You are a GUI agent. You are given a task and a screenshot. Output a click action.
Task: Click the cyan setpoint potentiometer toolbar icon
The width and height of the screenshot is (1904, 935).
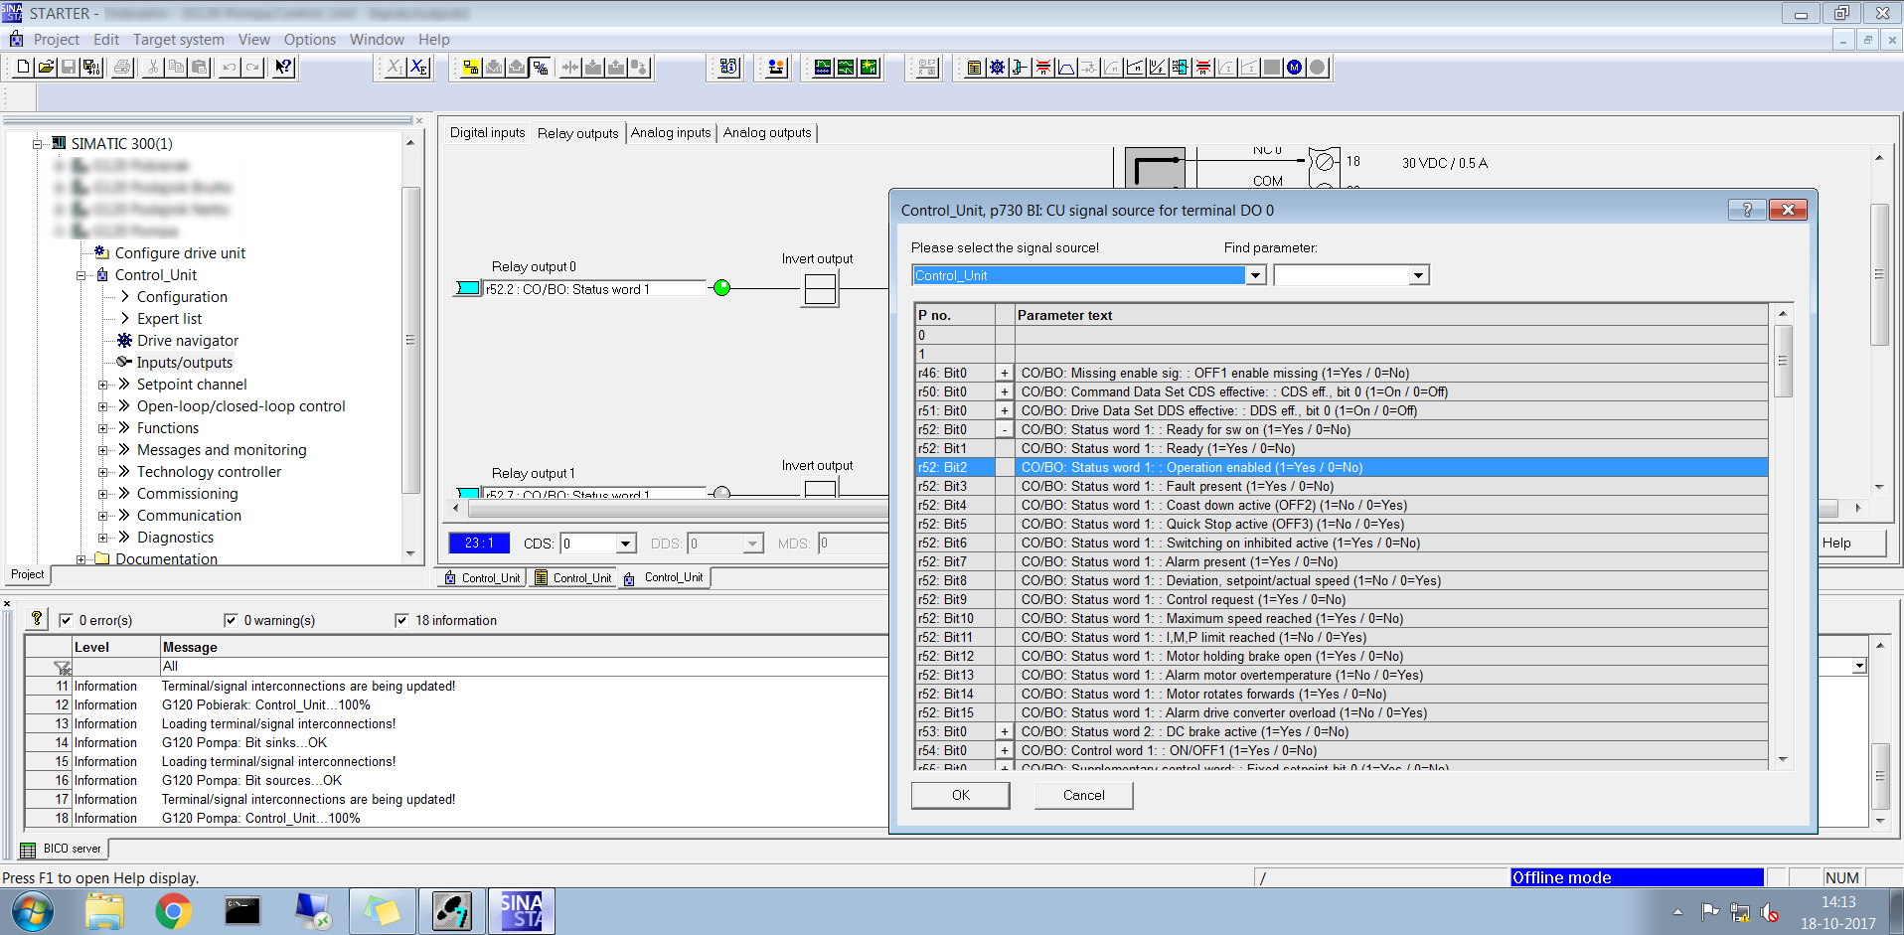pyautogui.click(x=1020, y=67)
